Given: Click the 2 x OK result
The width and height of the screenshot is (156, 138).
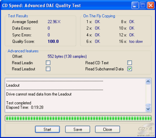Looking at the screenshot, I should click(97, 28).
